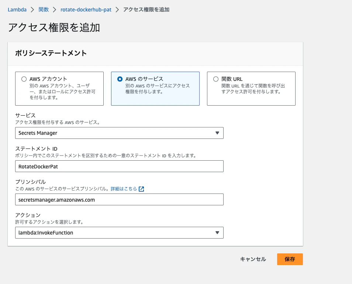Click the orange 保存 button
The height and width of the screenshot is (284, 352).
[290, 259]
